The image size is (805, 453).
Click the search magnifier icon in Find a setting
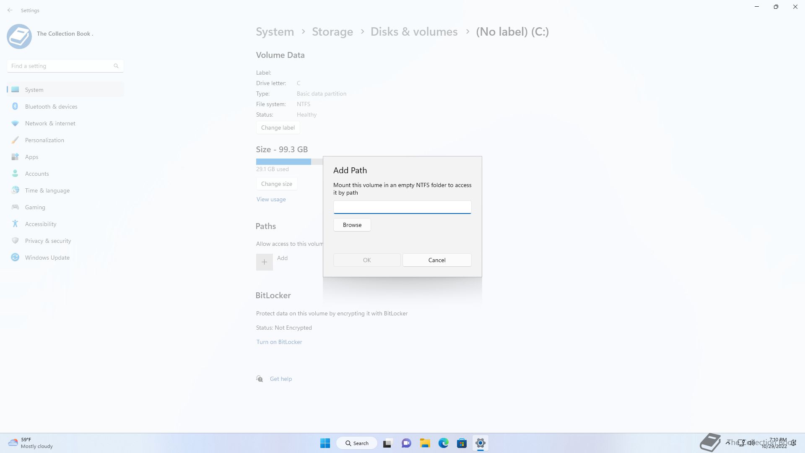point(116,66)
